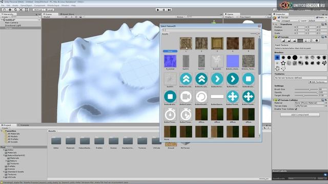Select Directional Light in Hierarchy

(x=13, y=25)
